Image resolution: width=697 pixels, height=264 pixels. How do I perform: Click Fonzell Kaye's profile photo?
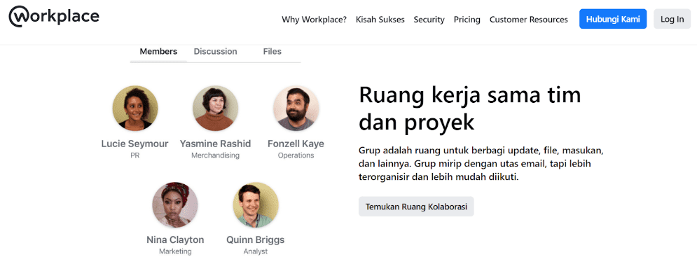pos(296,108)
